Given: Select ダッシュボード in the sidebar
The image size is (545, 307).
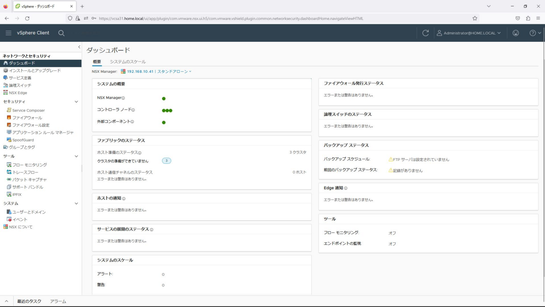Looking at the screenshot, I should pyautogui.click(x=41, y=63).
